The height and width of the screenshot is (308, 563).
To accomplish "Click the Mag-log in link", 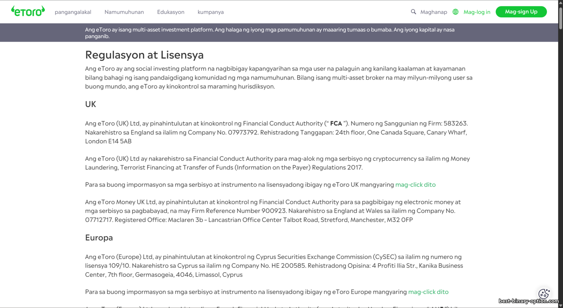I will [x=477, y=12].
